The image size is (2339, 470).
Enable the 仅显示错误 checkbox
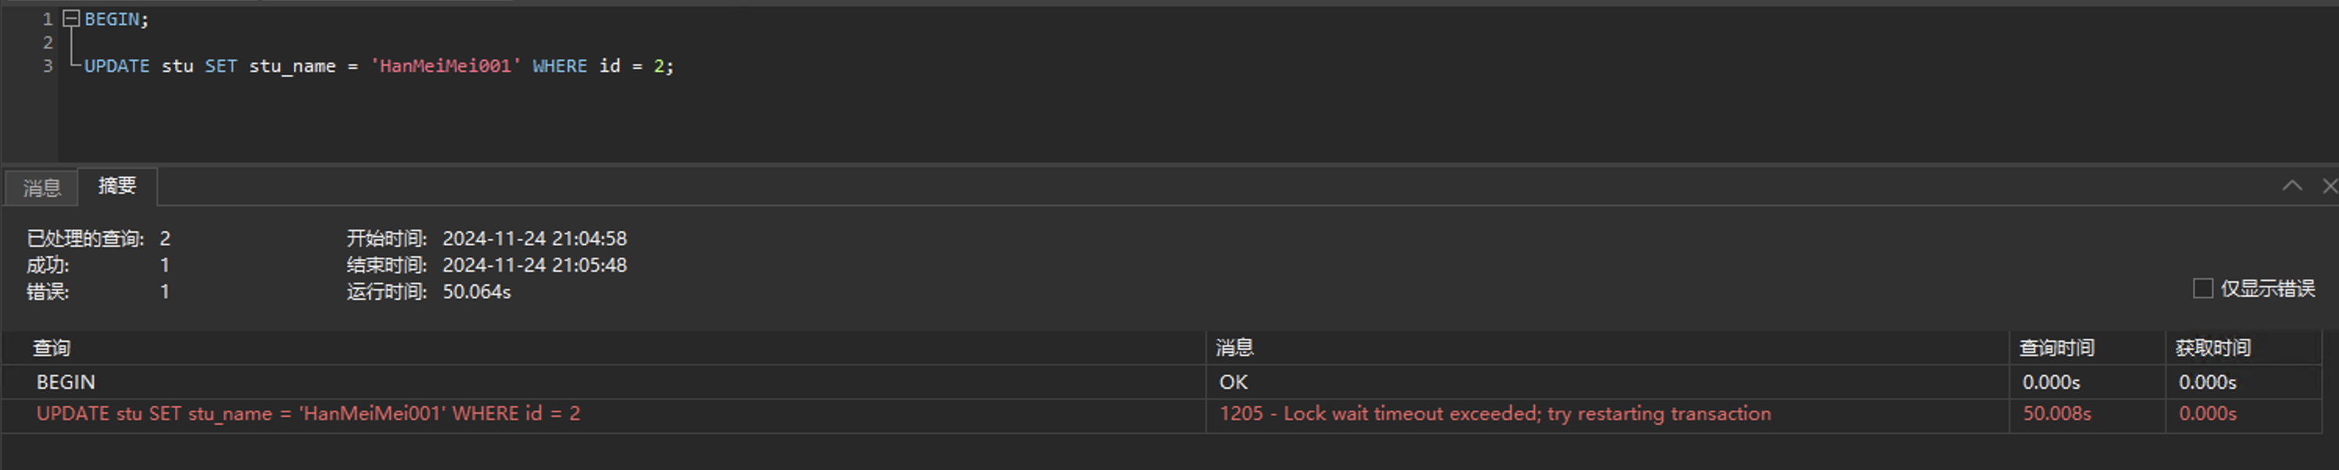[2203, 289]
